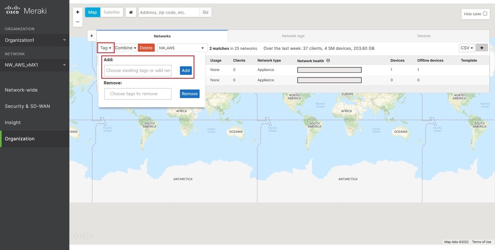Open the CSV export dropdown
The width and height of the screenshot is (495, 250).
(467, 48)
